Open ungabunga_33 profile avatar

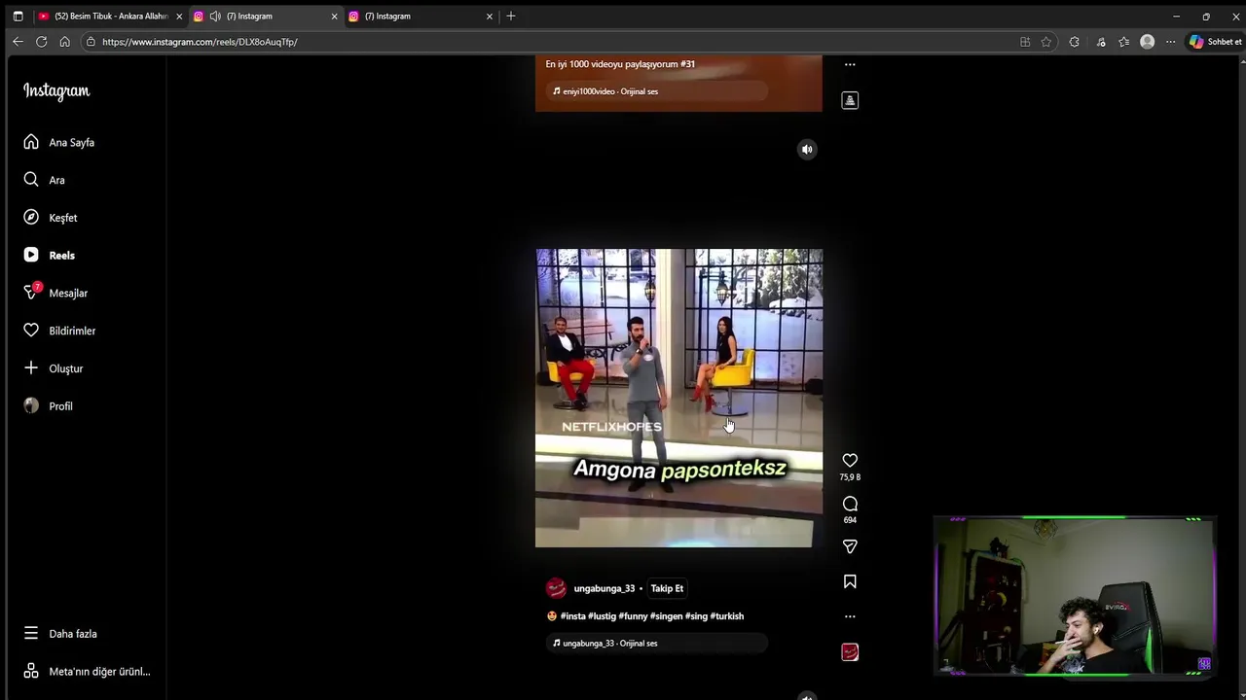click(556, 588)
